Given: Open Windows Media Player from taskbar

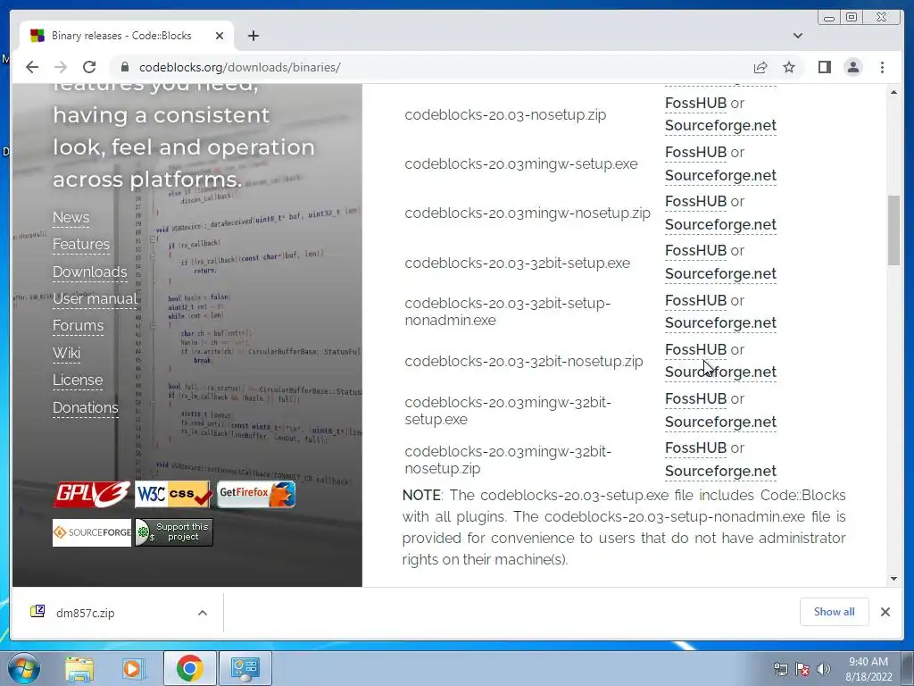Looking at the screenshot, I should (132, 668).
